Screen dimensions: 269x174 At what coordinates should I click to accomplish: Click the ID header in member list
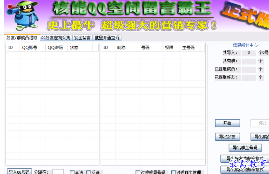[x=108, y=48]
